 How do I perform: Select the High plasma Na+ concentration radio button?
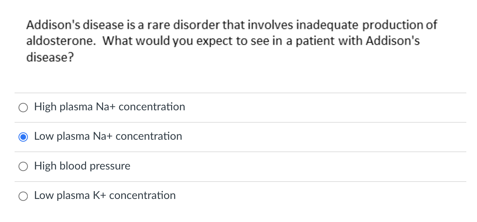point(23,107)
